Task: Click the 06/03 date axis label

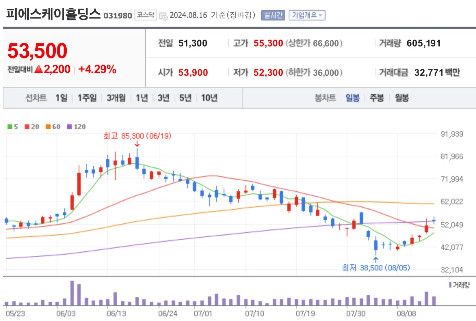Action: tap(66, 313)
